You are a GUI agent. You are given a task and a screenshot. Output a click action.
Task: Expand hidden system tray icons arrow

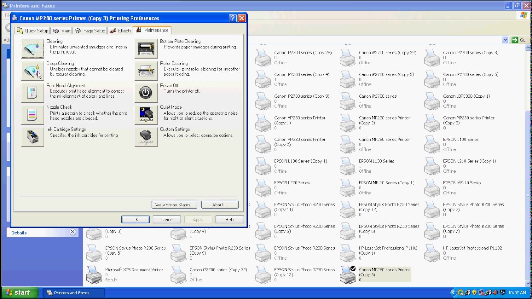(x=453, y=293)
